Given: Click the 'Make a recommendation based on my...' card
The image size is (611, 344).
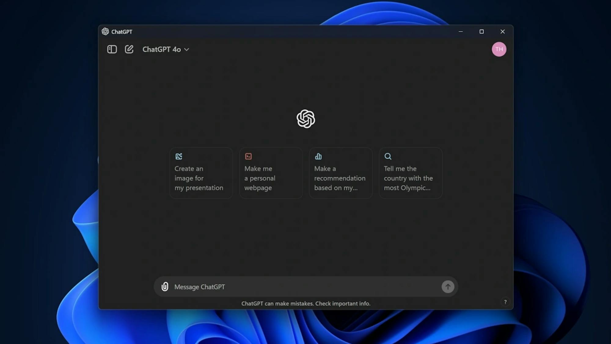Looking at the screenshot, I should [341, 173].
